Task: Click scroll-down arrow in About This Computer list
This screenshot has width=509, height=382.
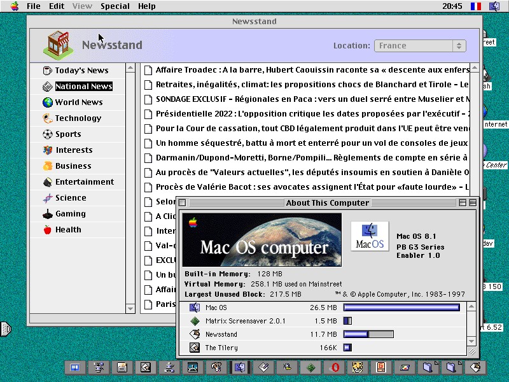Action: (471, 341)
